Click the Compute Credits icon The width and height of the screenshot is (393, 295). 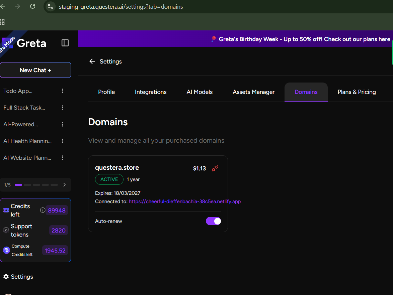[6, 250]
